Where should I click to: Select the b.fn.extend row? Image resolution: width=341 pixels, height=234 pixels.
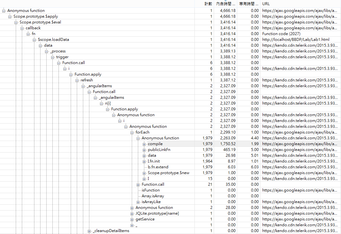coord(170,167)
